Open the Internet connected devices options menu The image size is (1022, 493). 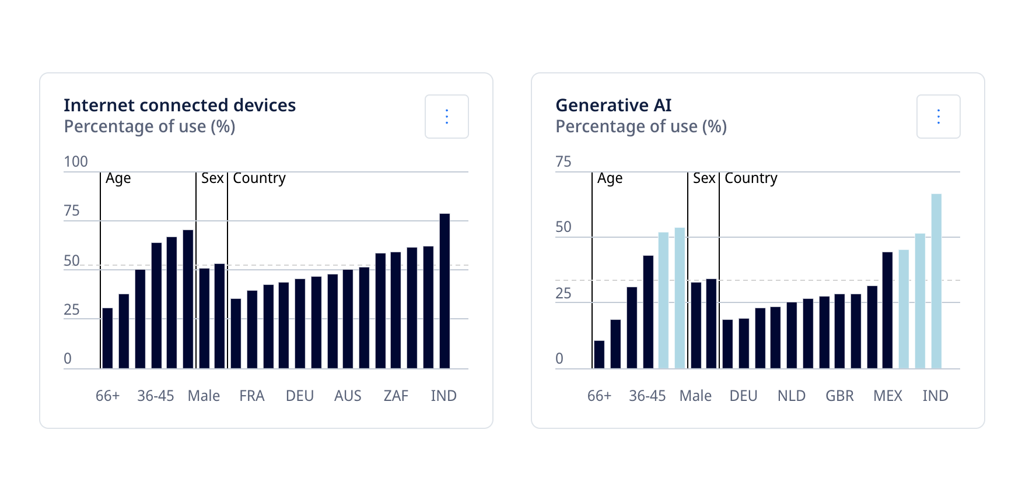[x=446, y=117]
